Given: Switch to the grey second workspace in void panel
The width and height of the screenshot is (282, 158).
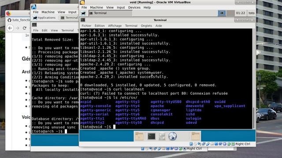Looking at the screenshot, I should tap(230, 13).
